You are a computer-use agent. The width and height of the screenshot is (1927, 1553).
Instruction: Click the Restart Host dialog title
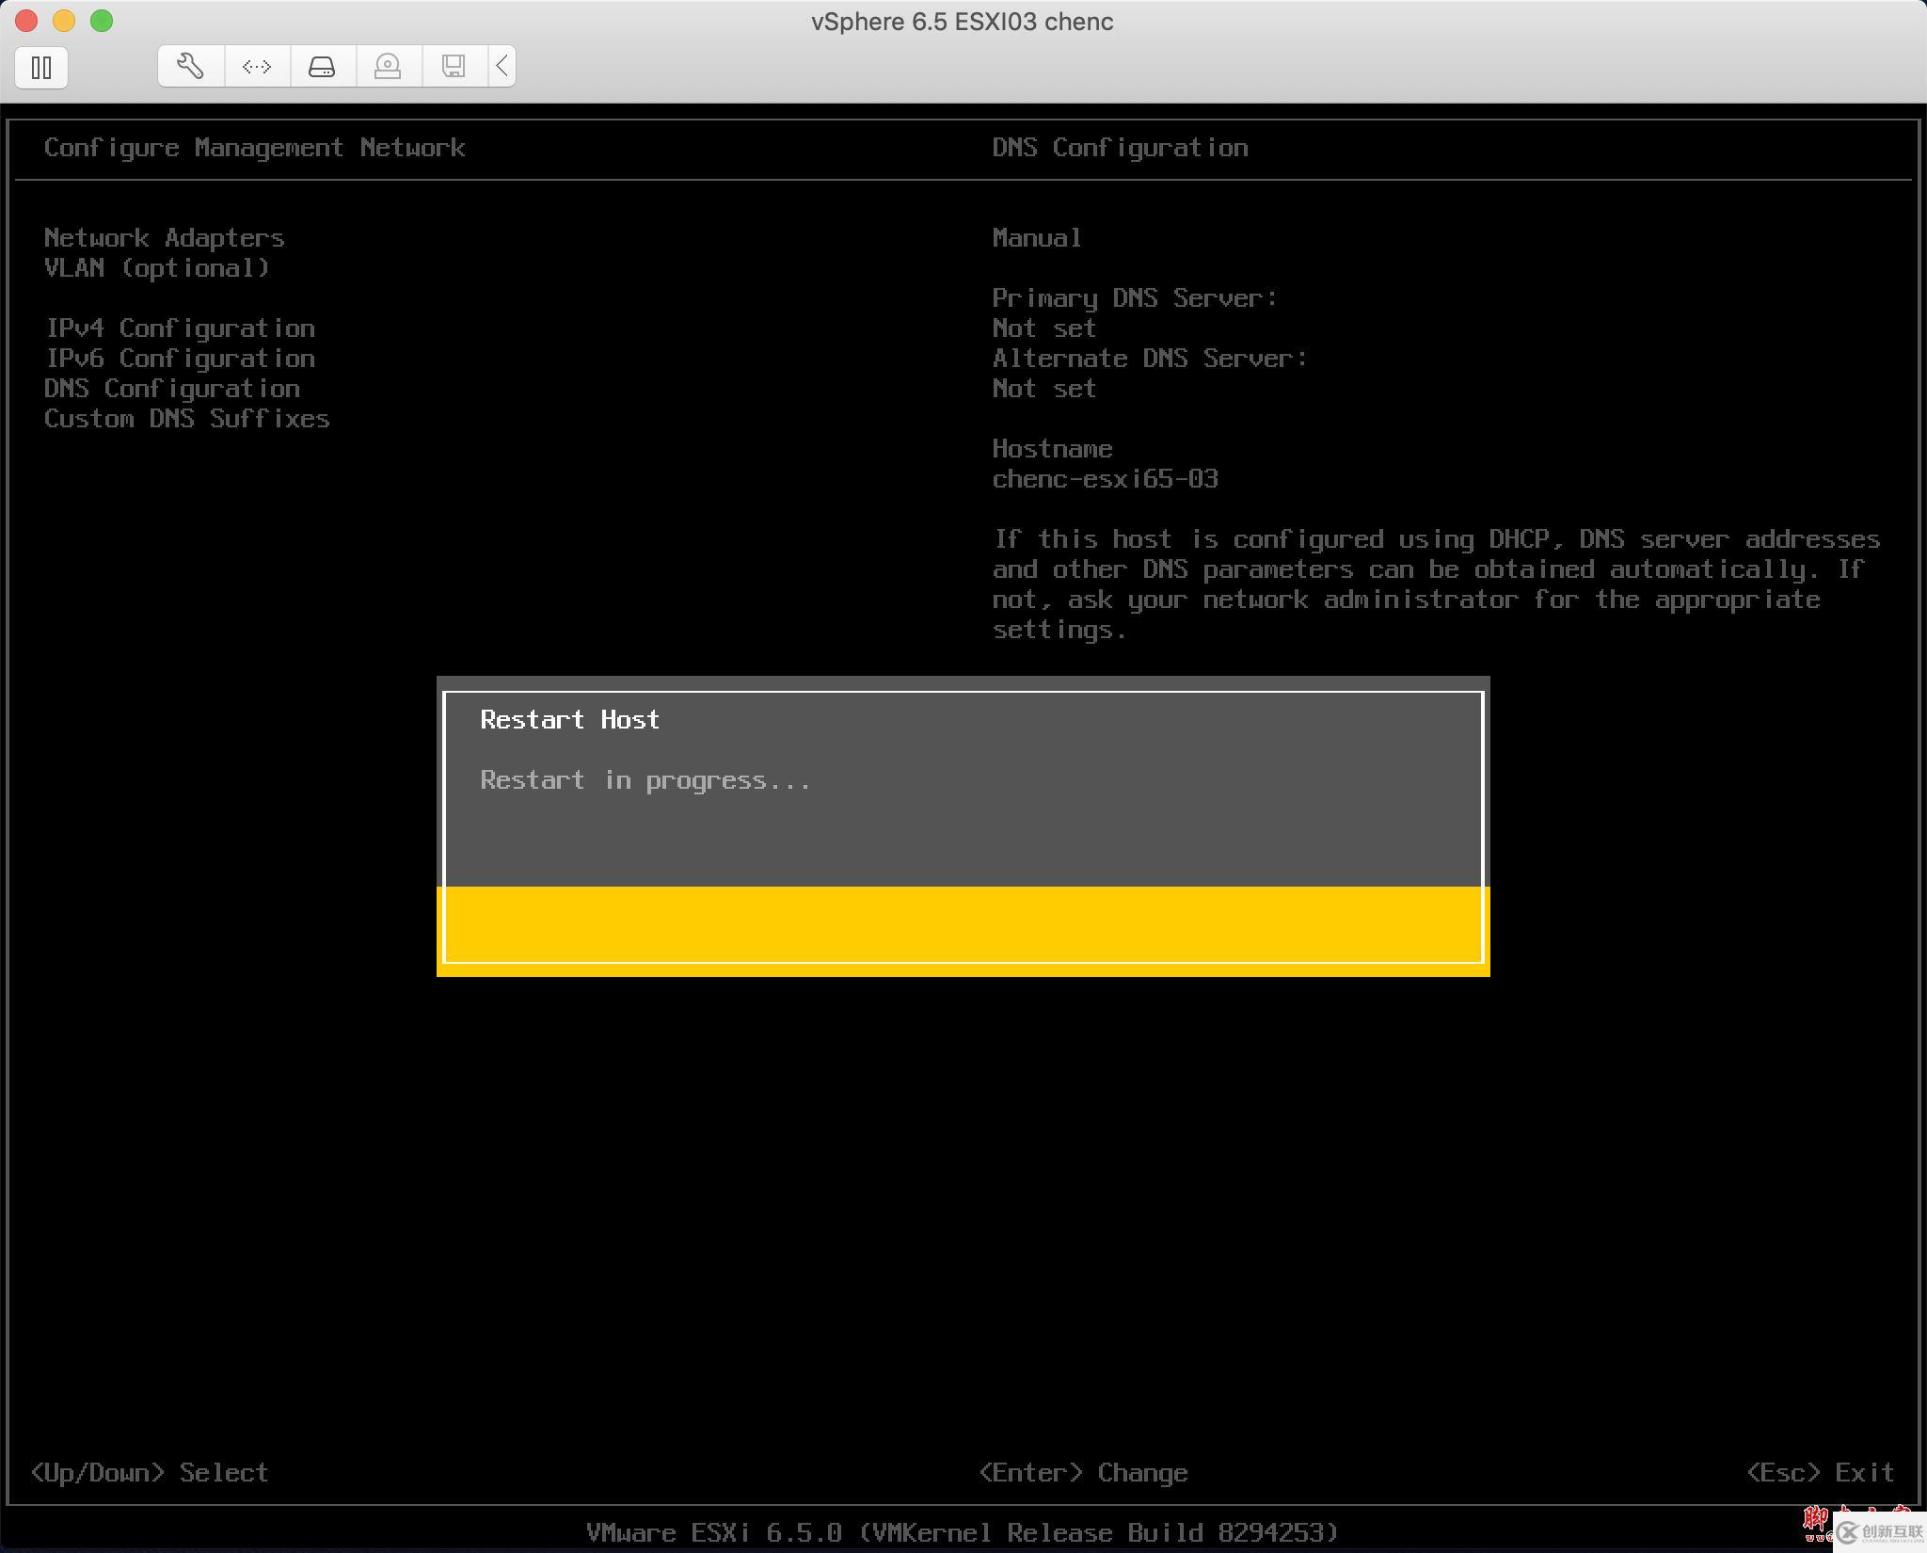570,718
